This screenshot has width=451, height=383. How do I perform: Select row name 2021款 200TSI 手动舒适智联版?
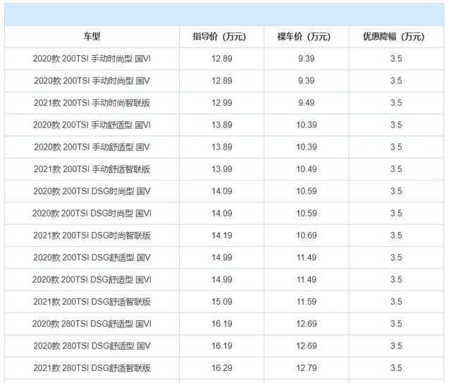point(92,169)
